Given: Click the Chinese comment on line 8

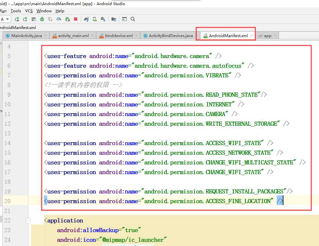Looking at the screenshot, I should click(83, 85).
